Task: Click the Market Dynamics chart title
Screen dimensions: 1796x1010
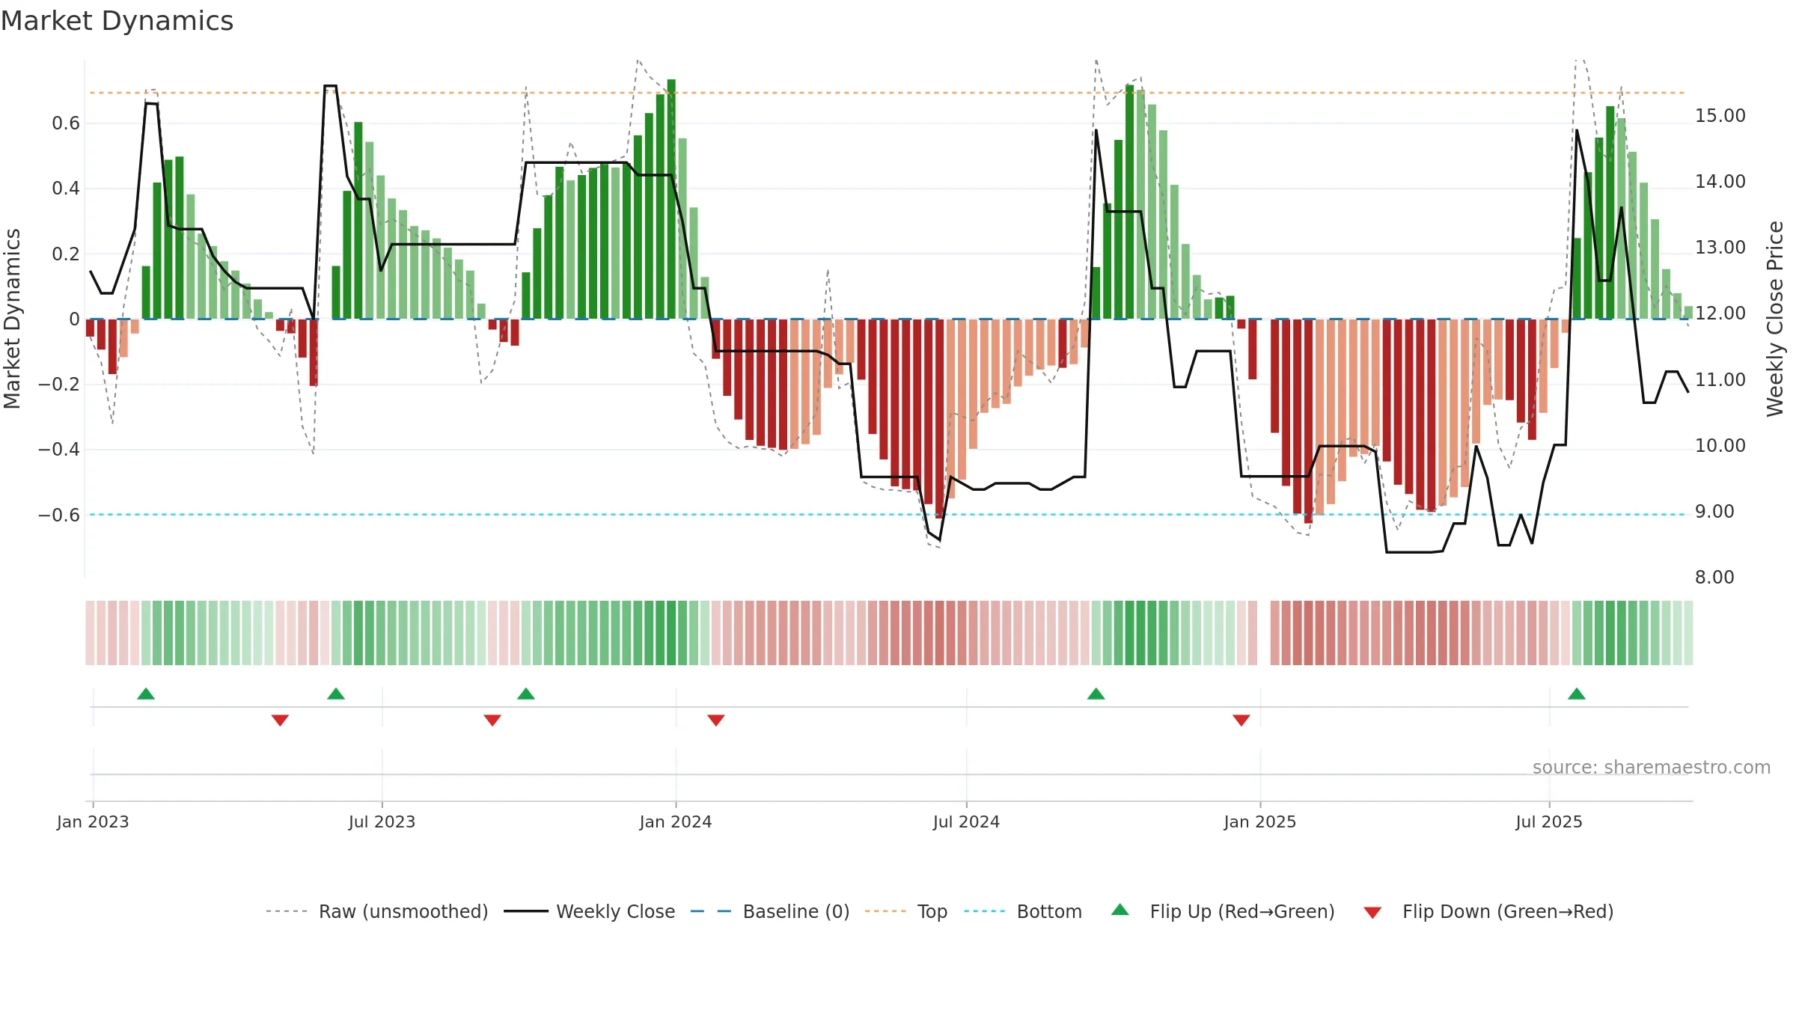Action: click(x=117, y=21)
